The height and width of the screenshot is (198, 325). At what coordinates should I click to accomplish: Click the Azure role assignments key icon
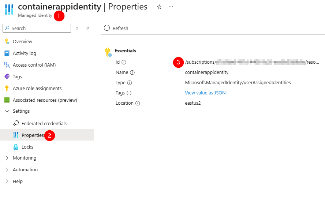click(7, 88)
